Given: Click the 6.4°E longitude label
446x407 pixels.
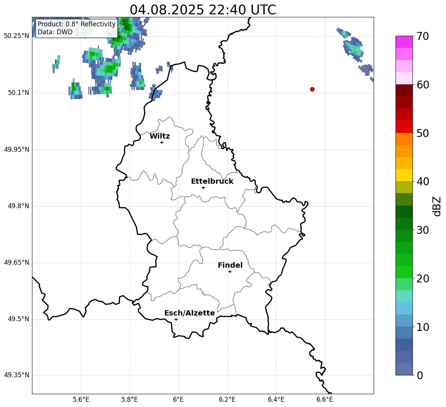Looking at the screenshot, I should click(276, 399).
